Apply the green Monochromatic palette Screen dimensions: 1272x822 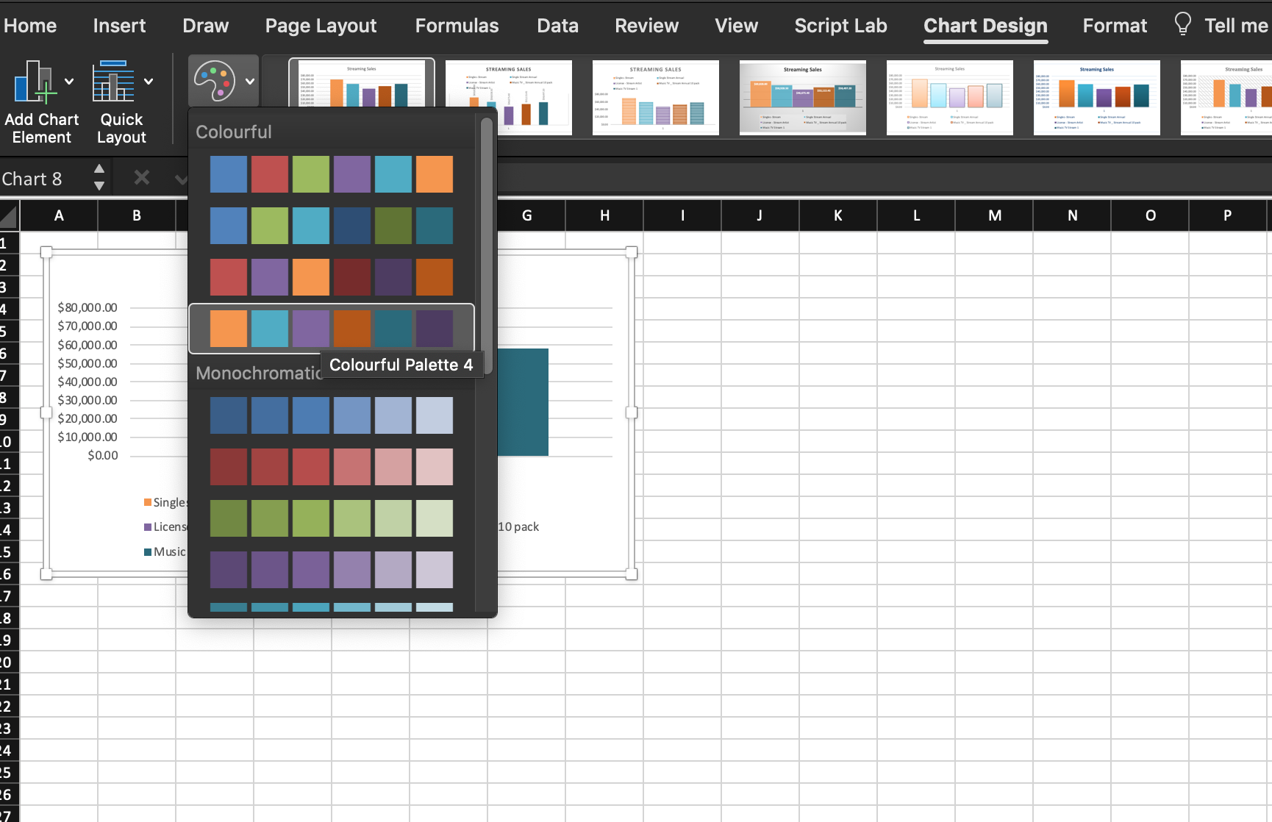(x=331, y=518)
